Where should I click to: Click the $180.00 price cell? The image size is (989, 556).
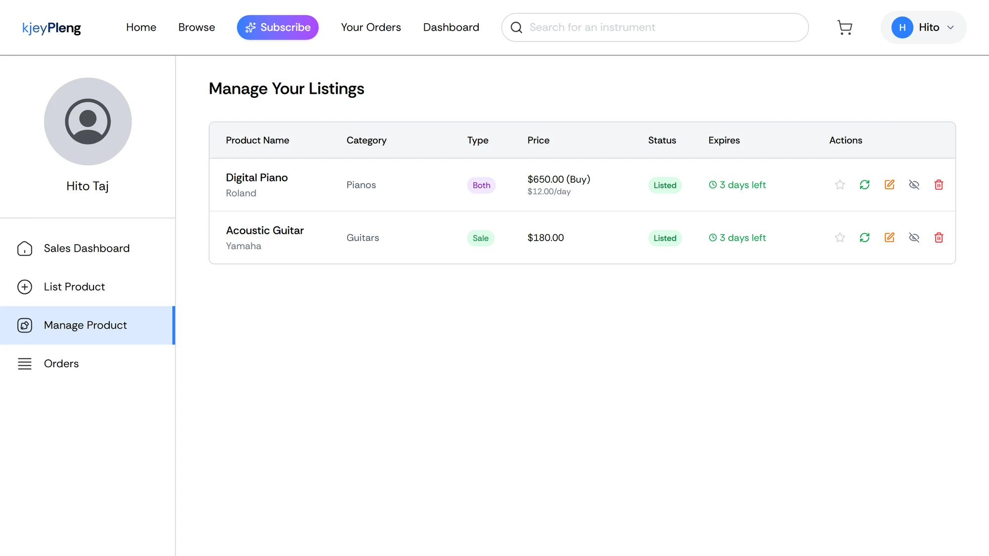tap(545, 238)
